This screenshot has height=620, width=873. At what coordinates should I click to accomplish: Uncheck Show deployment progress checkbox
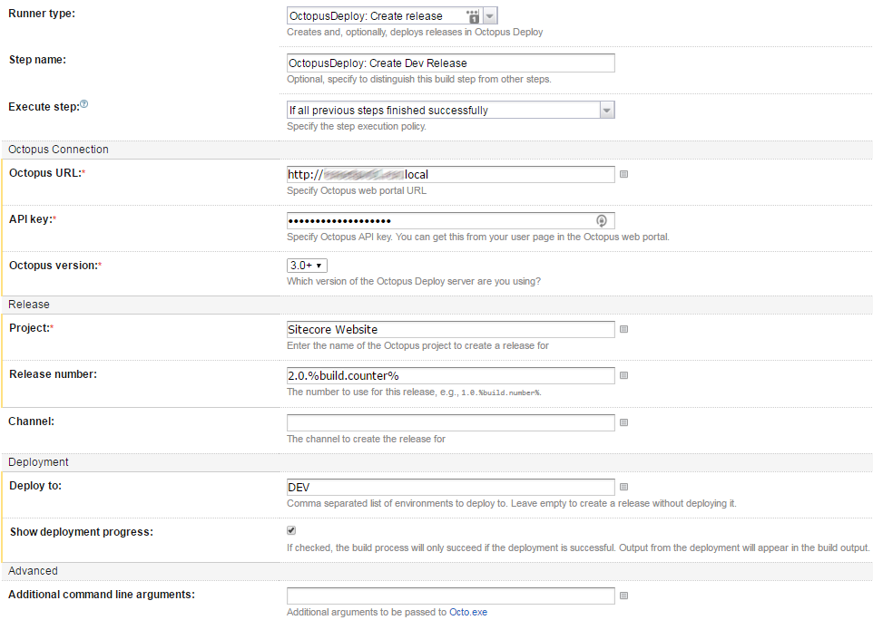point(291,530)
